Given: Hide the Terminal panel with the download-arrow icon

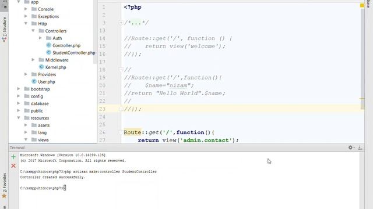Looking at the screenshot, I should (360, 147).
